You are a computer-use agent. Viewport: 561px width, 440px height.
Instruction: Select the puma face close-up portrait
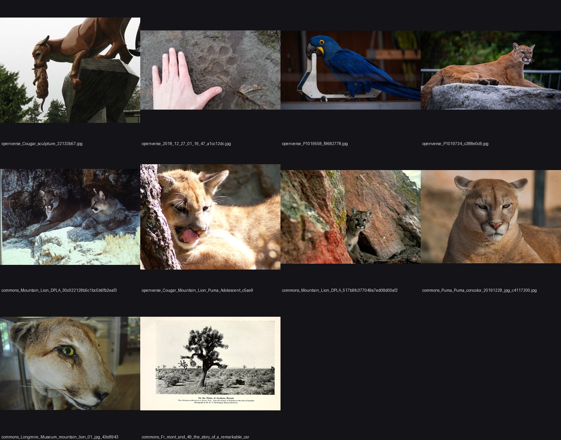pyautogui.click(x=491, y=217)
